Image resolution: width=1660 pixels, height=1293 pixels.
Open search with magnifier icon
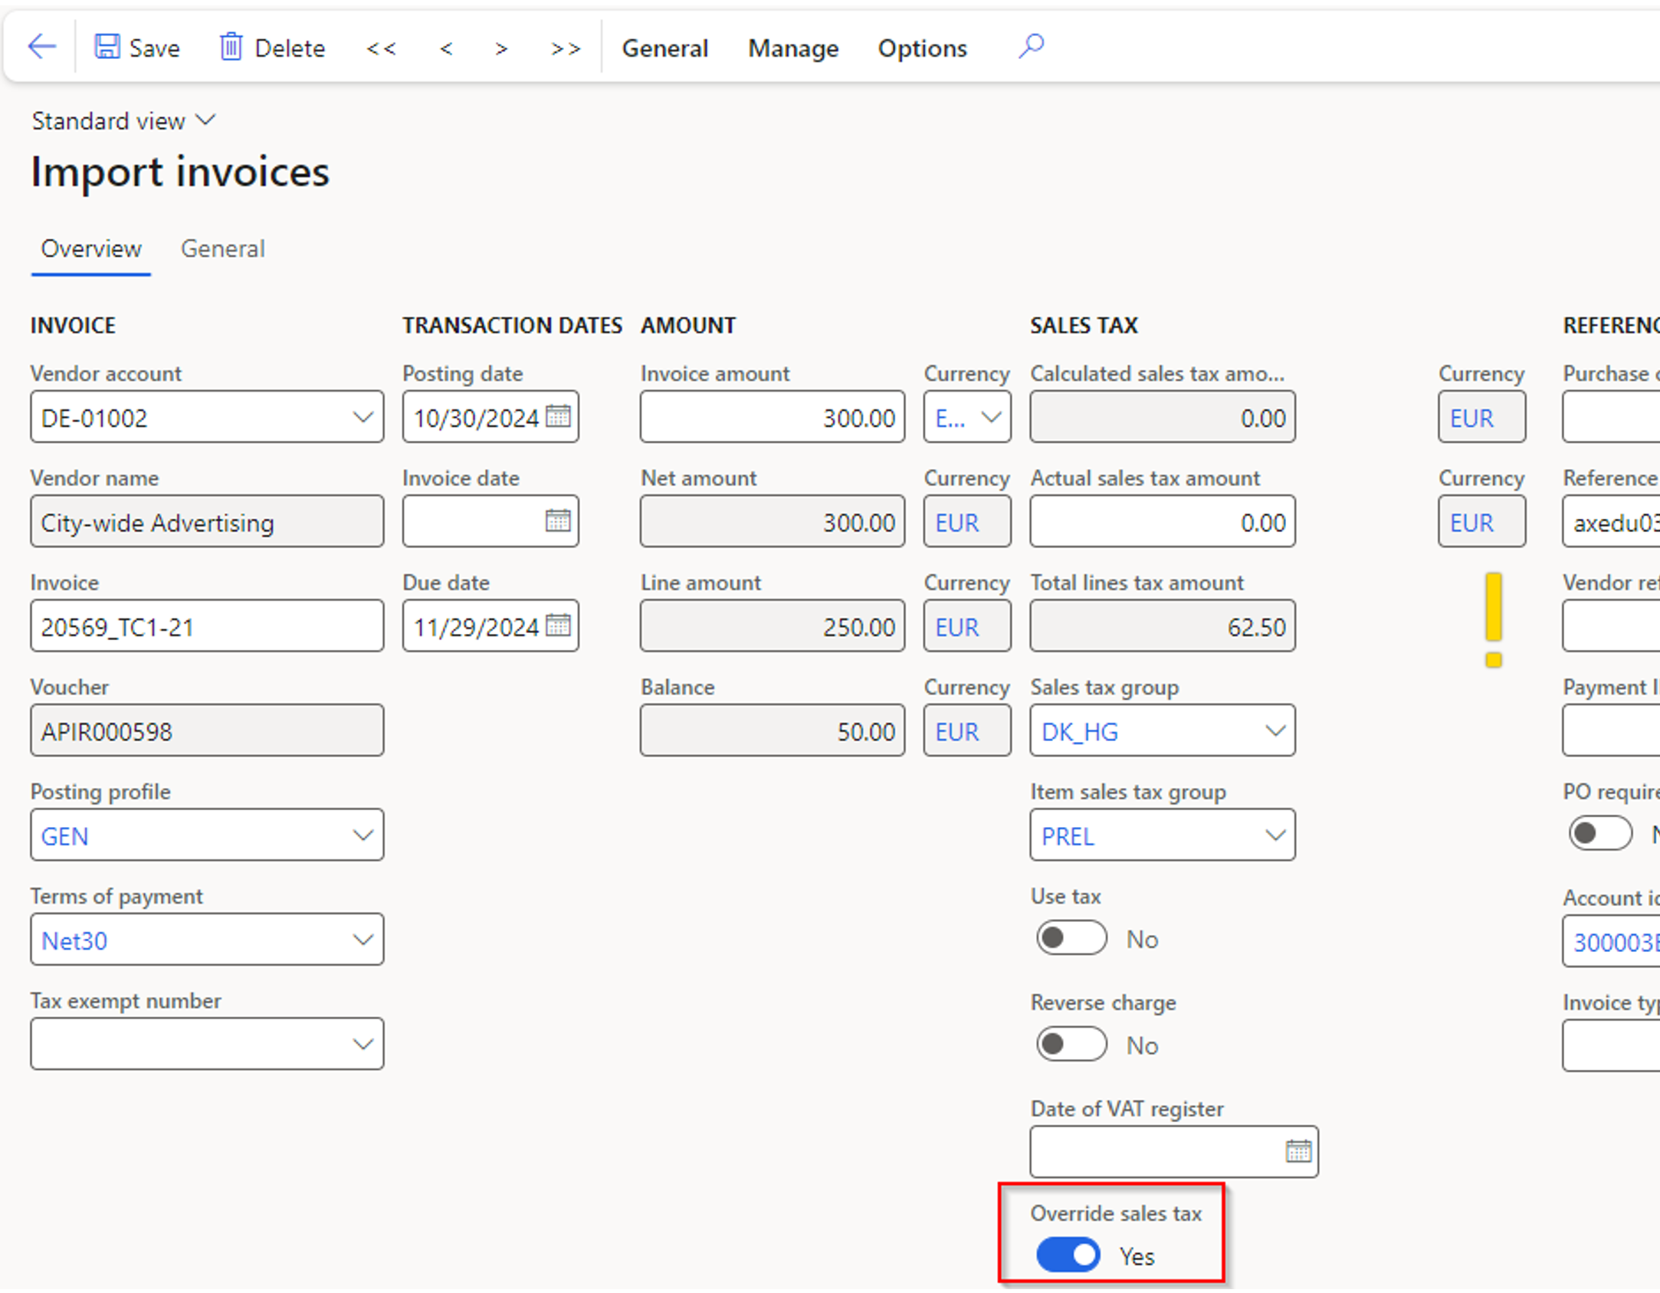(1031, 46)
